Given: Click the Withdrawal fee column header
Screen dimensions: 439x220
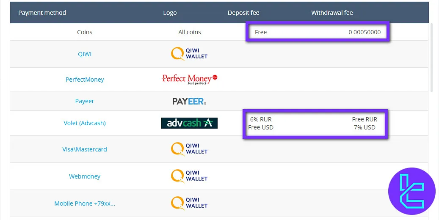Looking at the screenshot, I should pos(332,13).
